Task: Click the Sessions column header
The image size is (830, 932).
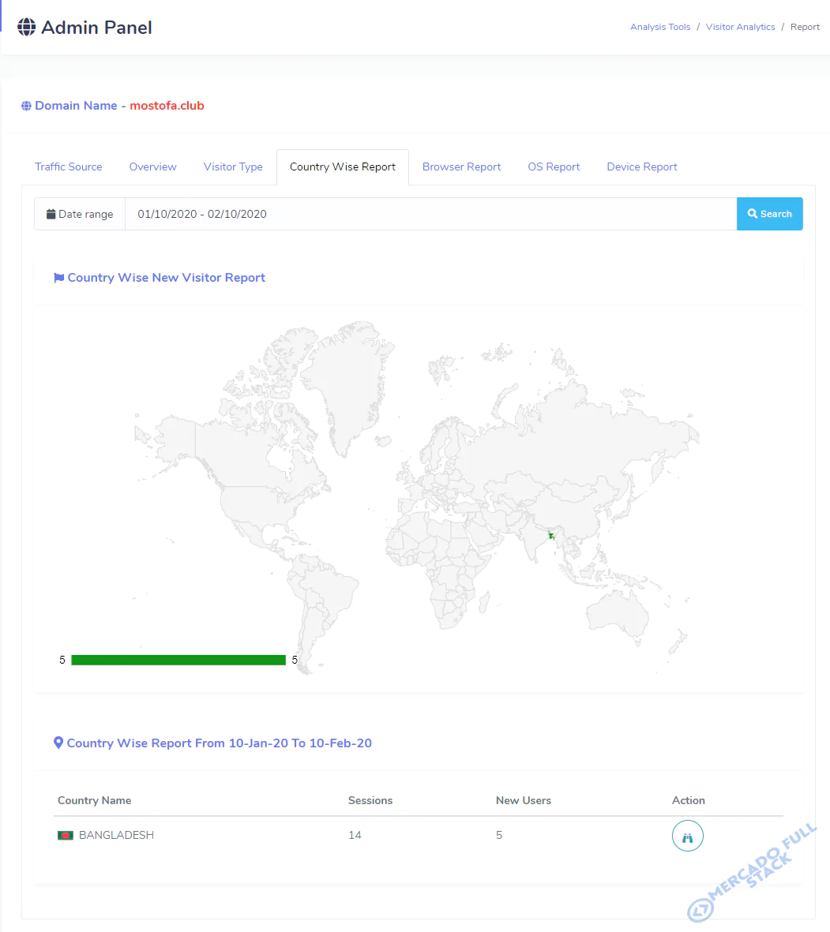Action: (370, 801)
